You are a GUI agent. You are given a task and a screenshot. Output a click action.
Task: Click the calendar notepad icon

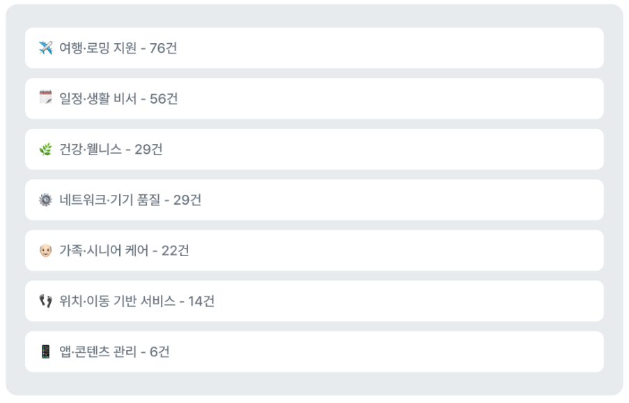[x=45, y=97]
